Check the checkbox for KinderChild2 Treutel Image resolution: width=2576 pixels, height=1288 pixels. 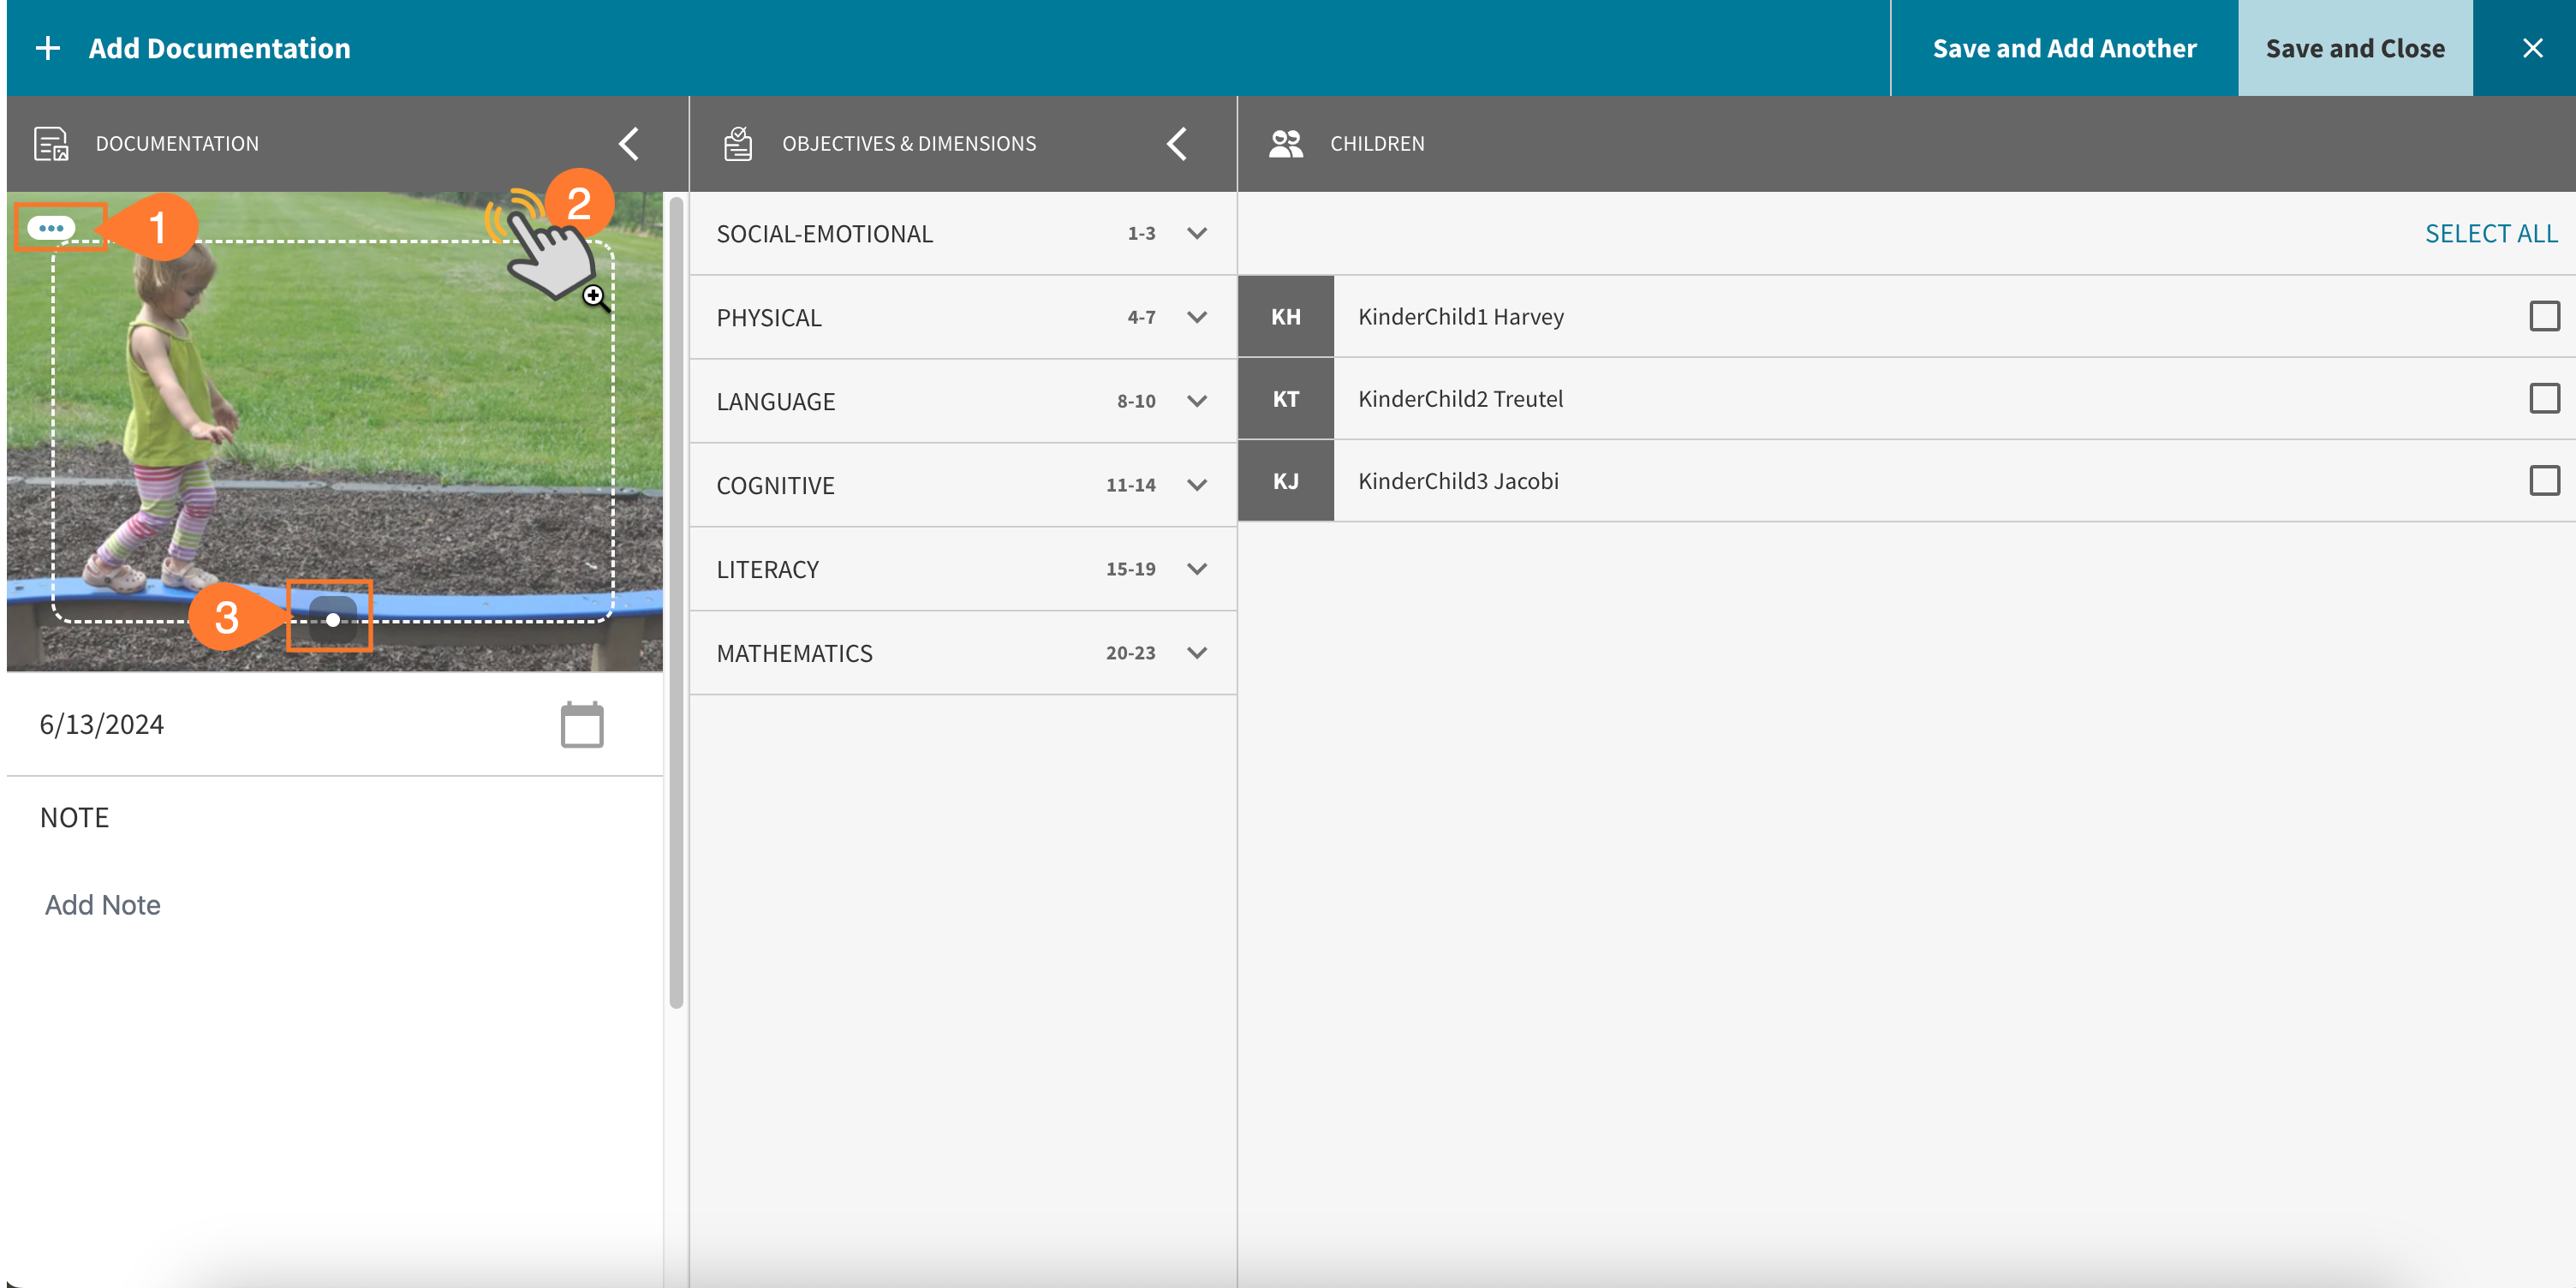pos(2543,398)
